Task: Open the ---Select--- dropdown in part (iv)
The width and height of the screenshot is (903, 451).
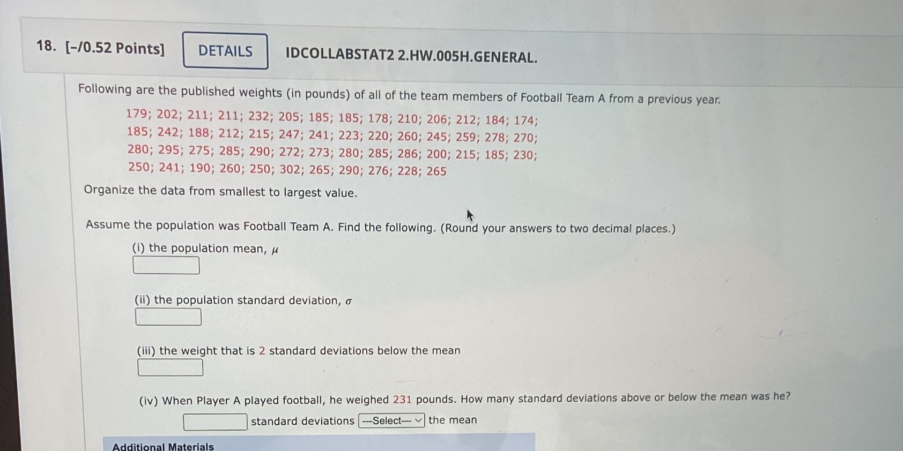Action: (x=390, y=420)
